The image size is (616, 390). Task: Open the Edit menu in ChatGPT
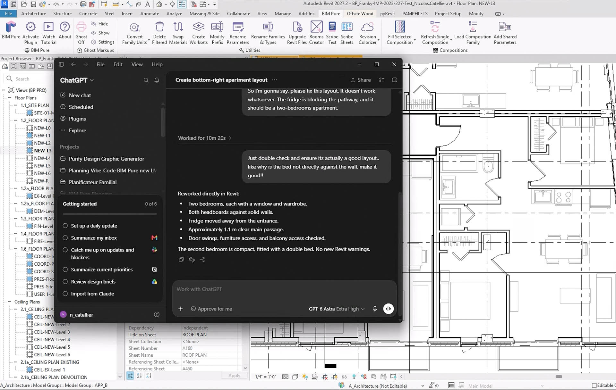tap(118, 64)
